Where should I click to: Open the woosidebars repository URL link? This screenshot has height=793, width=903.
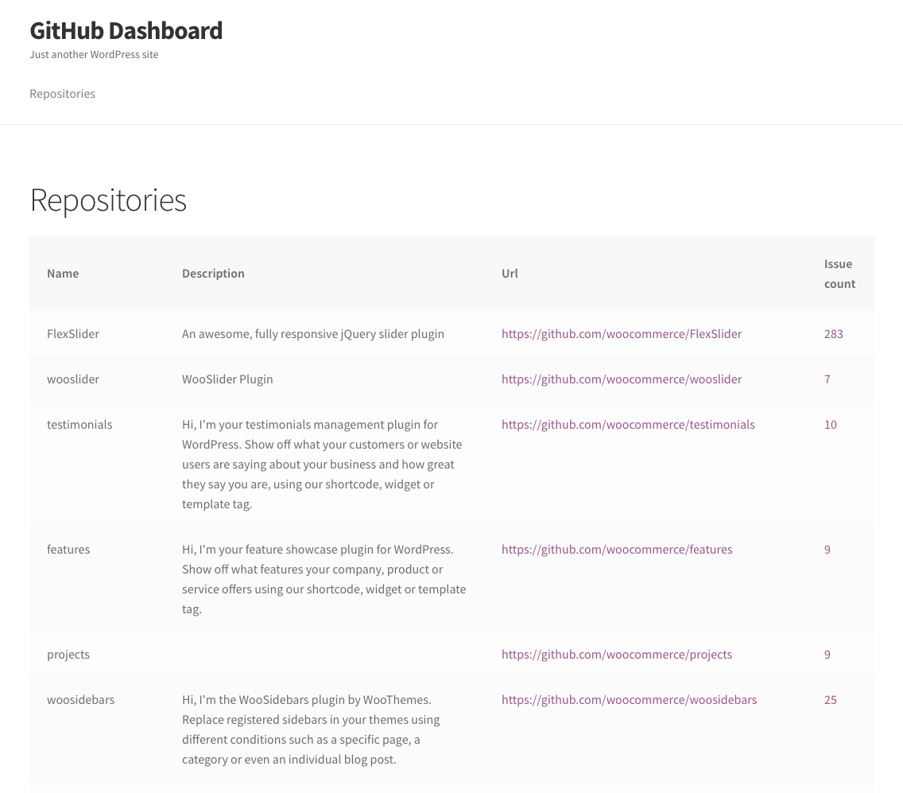pos(629,700)
